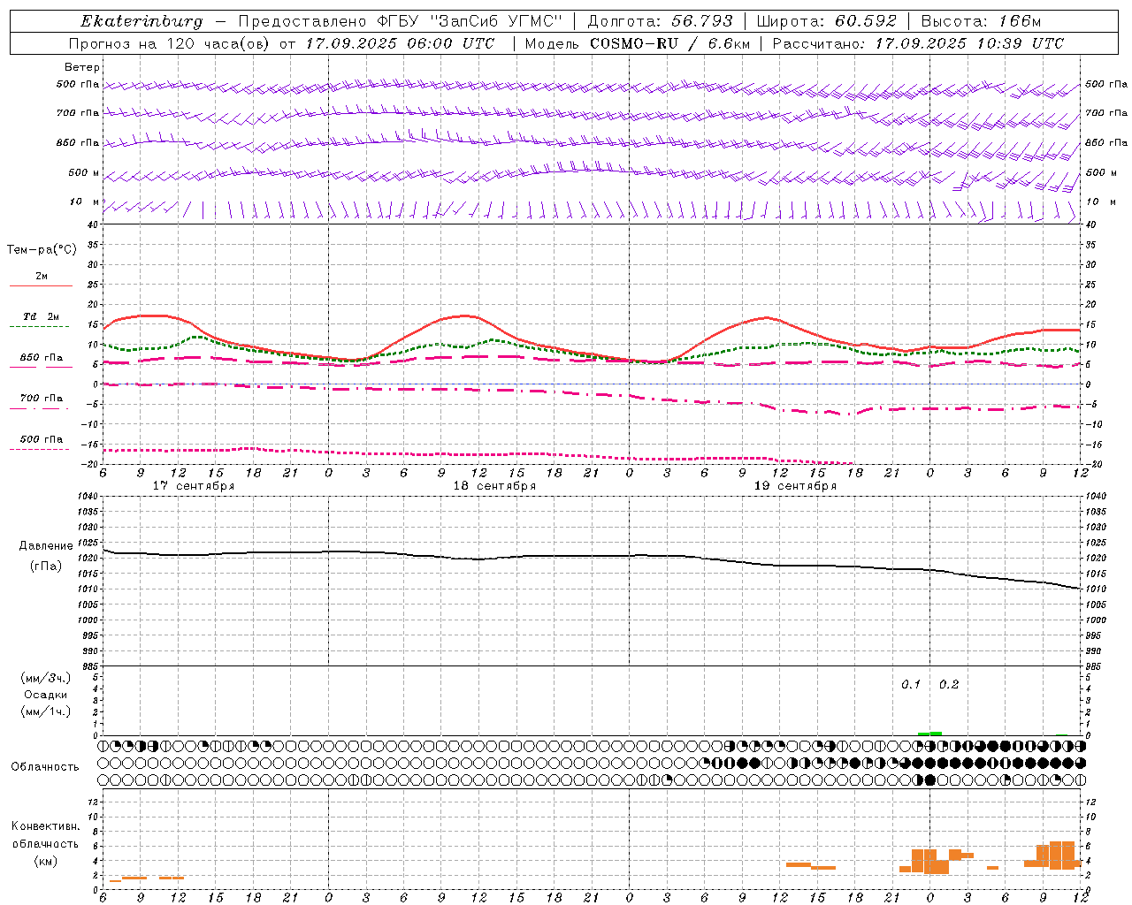Click the "19 сентября" date label
Viewport: 1132px width, 905px height.
(x=795, y=486)
